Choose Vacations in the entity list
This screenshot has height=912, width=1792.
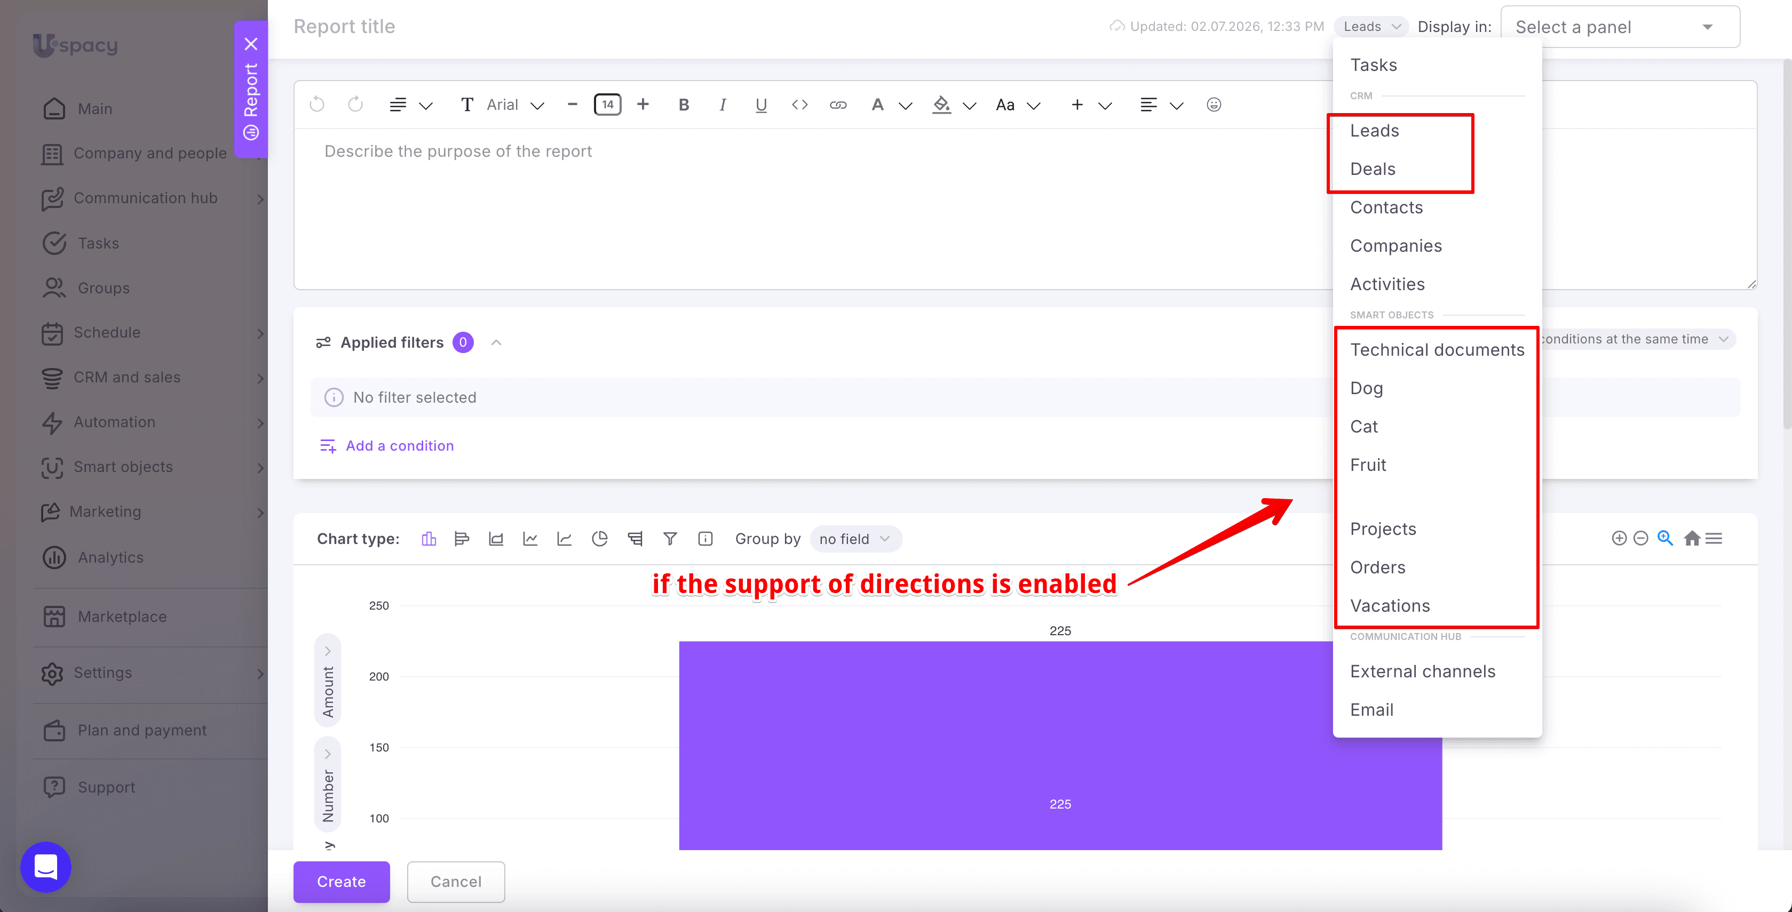[1437, 605]
